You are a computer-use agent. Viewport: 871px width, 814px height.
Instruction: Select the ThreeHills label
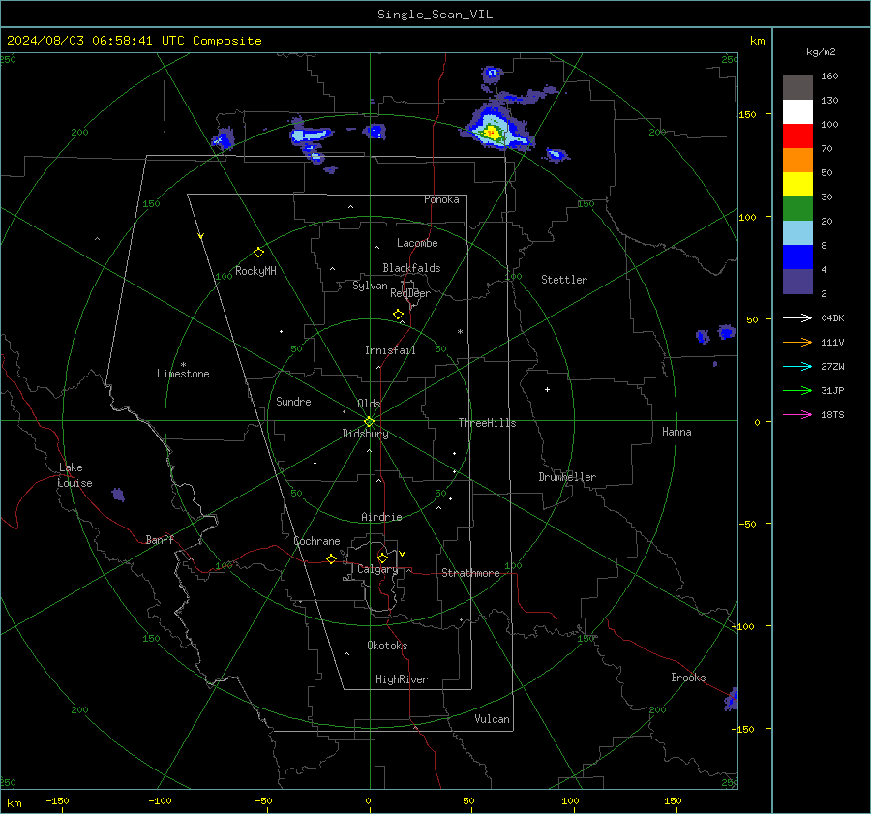[x=487, y=423]
